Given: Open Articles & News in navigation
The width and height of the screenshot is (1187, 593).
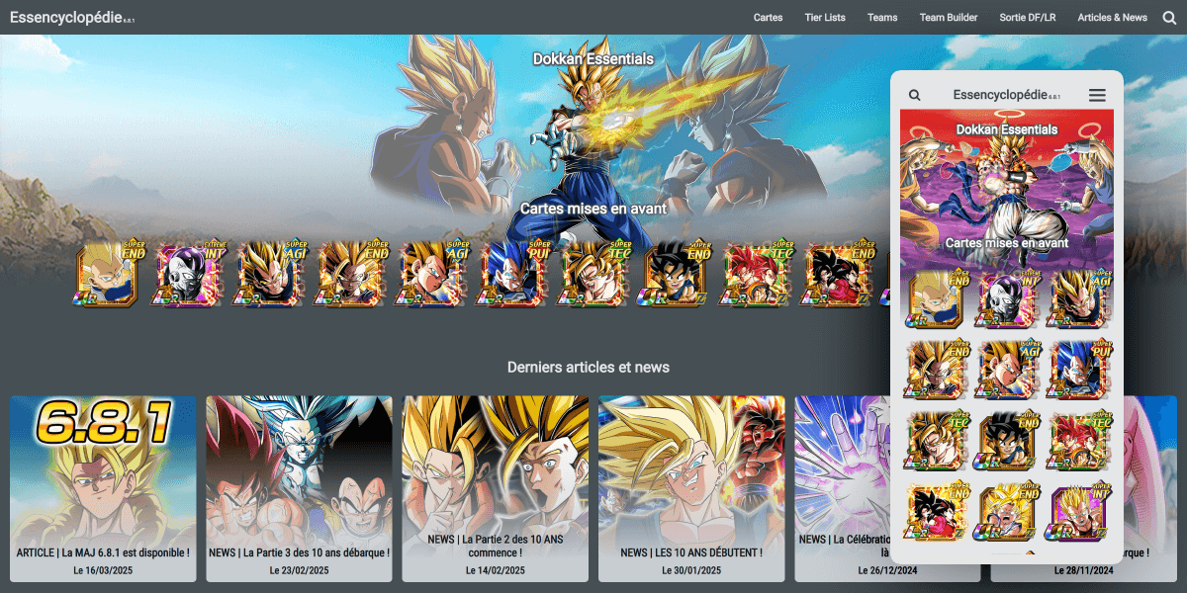Looking at the screenshot, I should pyautogui.click(x=1113, y=17).
